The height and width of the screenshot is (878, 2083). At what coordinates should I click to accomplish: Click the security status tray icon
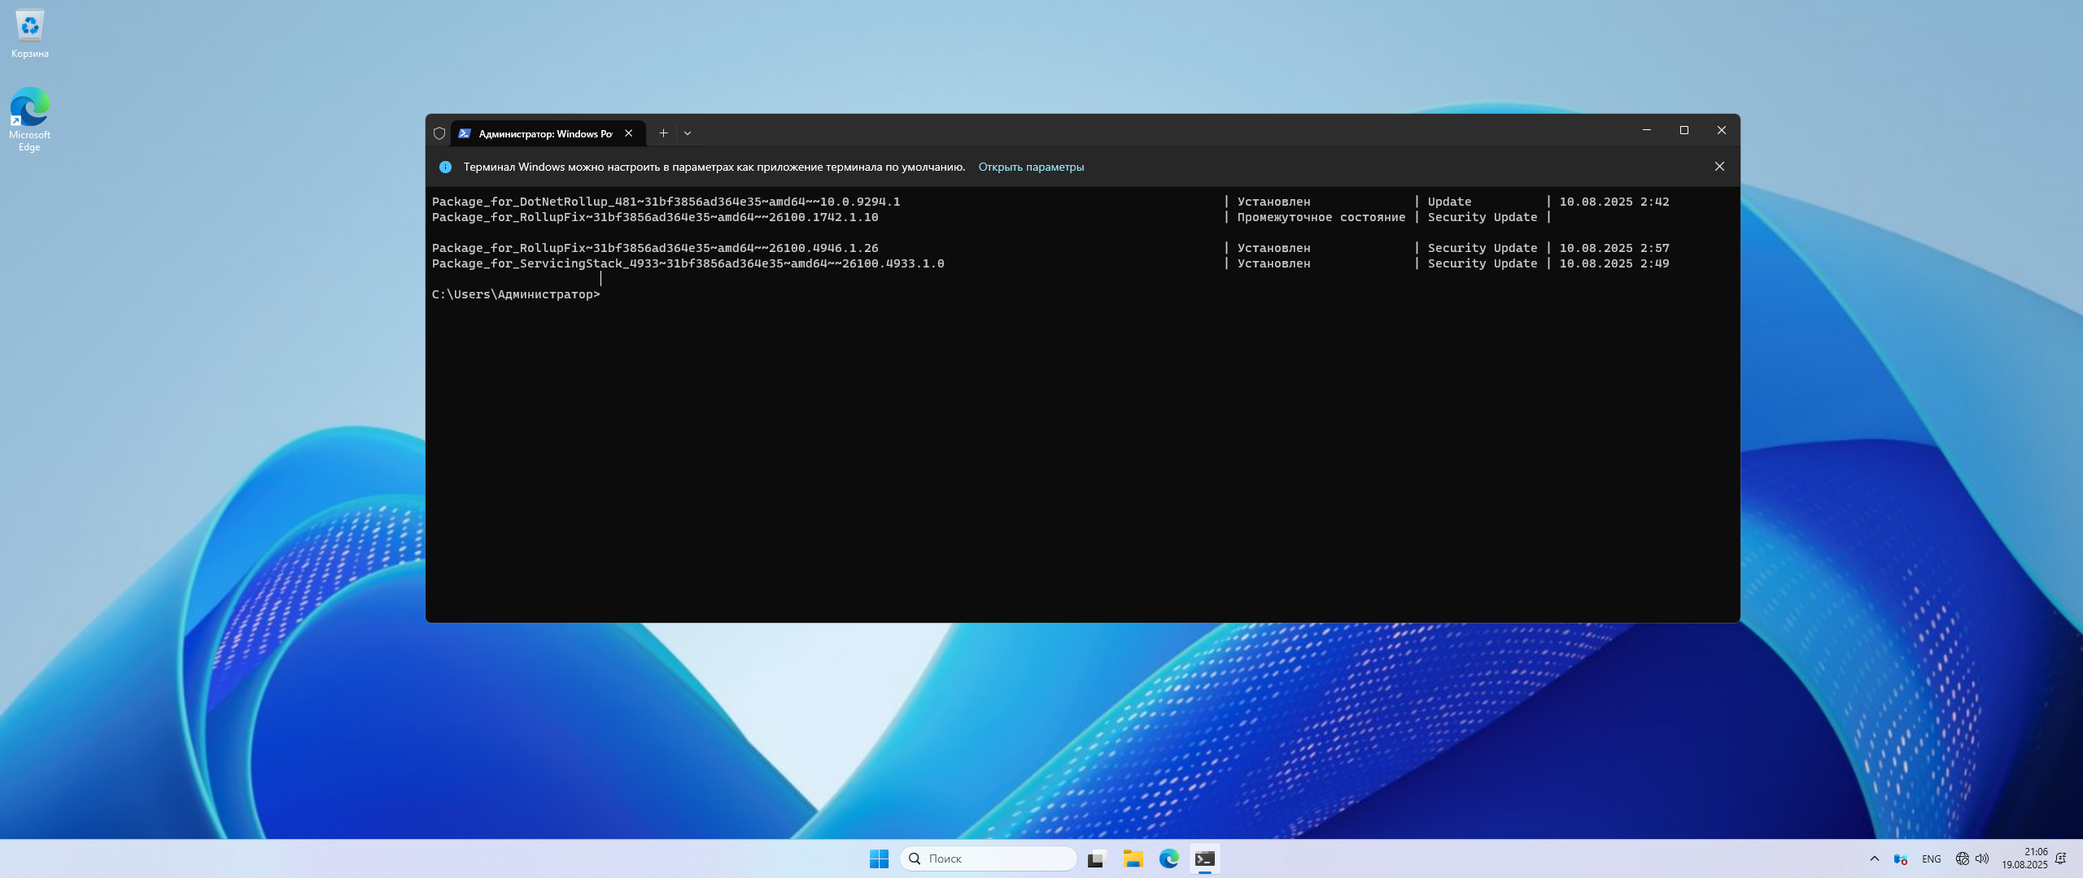1901,858
